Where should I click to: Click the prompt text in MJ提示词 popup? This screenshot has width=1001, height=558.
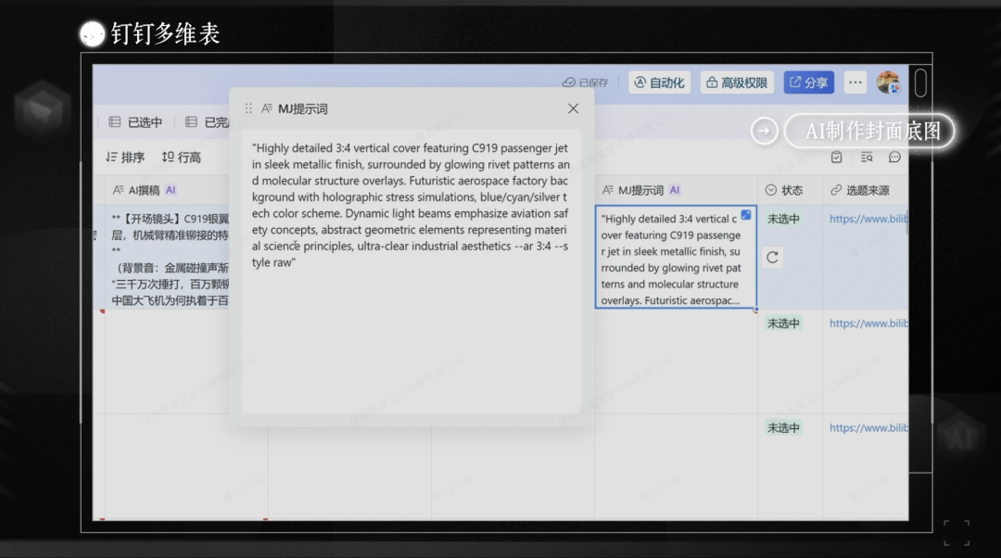coord(410,205)
